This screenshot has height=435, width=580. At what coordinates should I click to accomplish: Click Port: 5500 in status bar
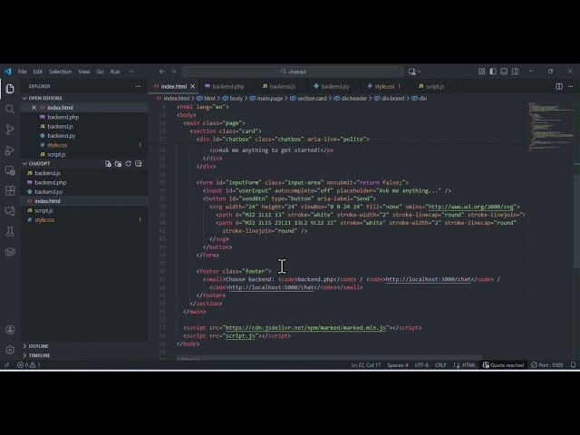pyautogui.click(x=549, y=364)
